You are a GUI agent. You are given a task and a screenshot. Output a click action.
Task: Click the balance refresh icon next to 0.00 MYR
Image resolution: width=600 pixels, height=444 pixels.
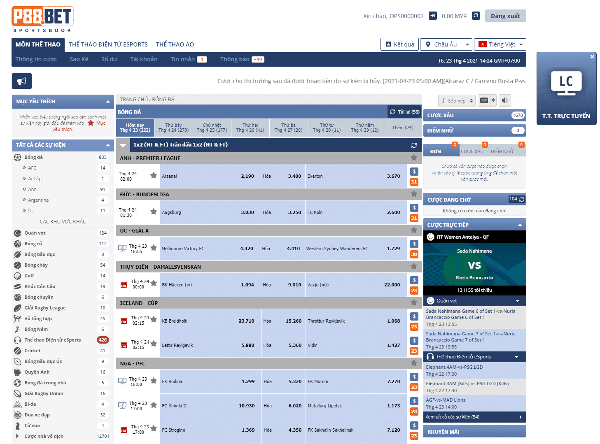click(476, 16)
